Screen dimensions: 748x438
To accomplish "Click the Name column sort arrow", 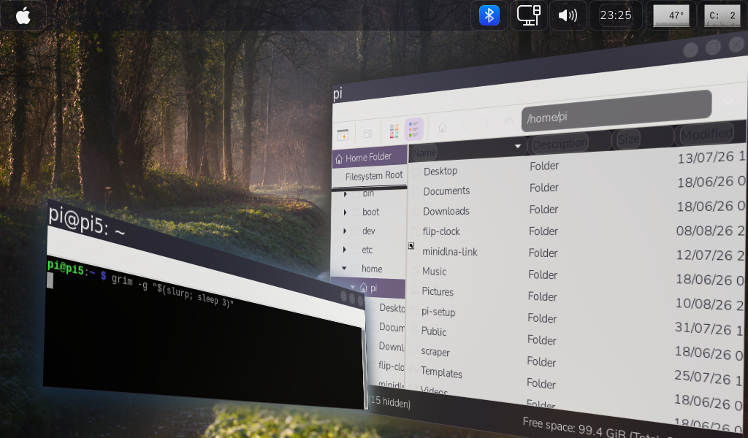I will point(518,146).
